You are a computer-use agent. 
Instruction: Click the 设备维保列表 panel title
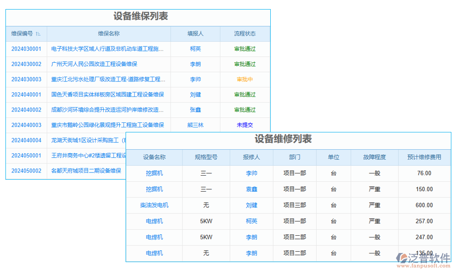(138, 16)
